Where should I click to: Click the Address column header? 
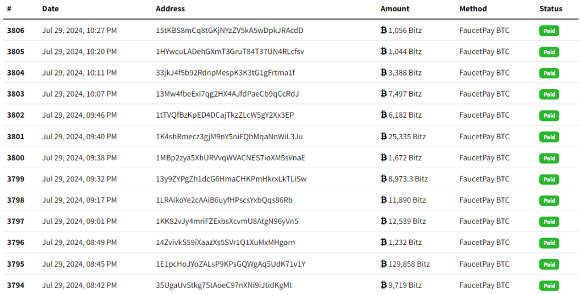pyautogui.click(x=171, y=9)
